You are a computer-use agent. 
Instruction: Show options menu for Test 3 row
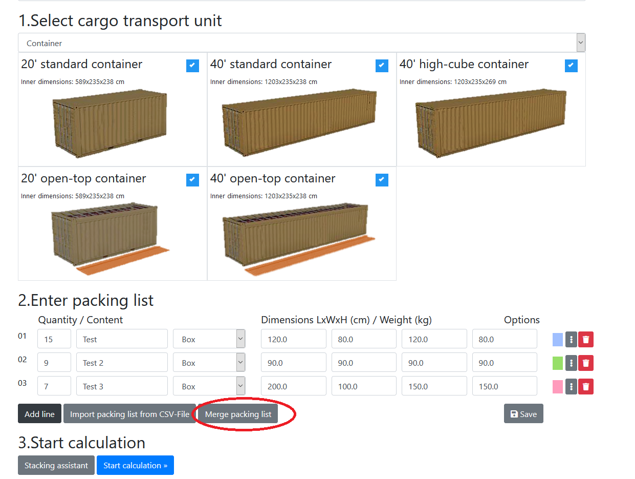(571, 386)
